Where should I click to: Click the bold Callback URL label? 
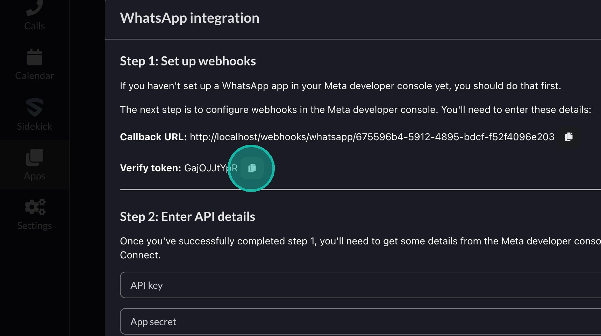[153, 137]
